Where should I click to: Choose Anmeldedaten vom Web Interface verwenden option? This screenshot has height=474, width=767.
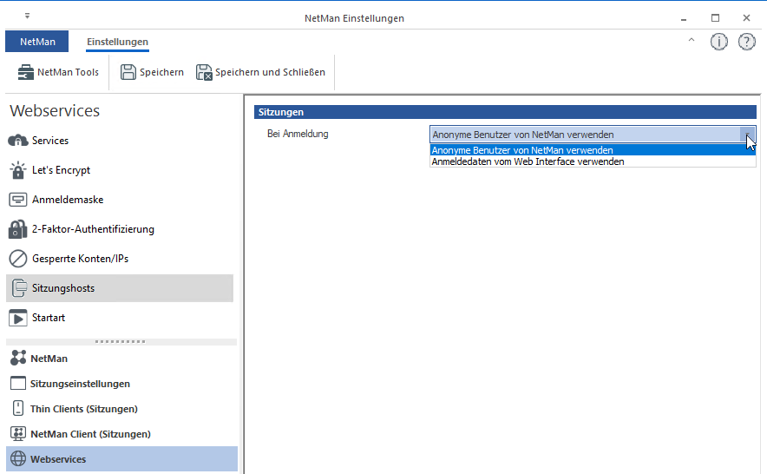tap(593, 161)
